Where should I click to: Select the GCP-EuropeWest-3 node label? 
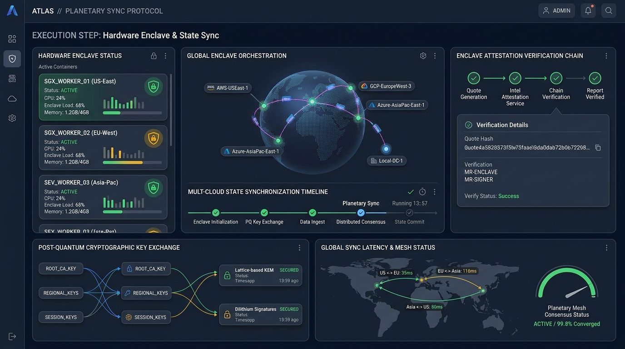click(x=386, y=86)
